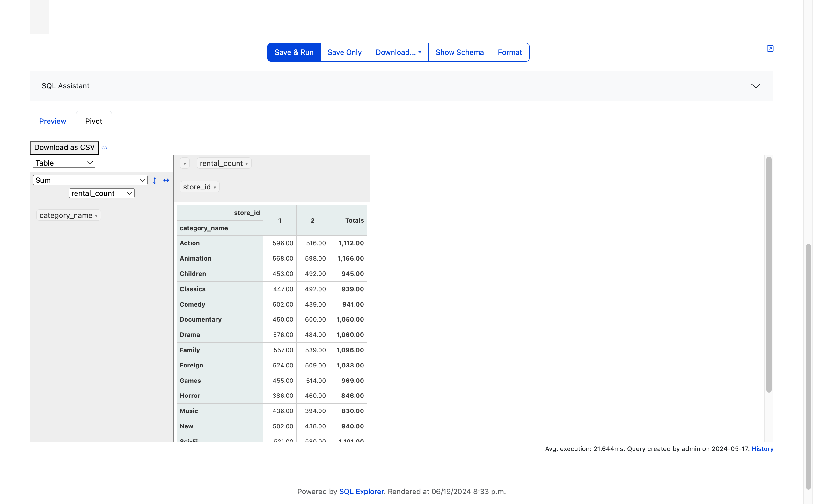Click the collapse arrow on SQL Assistant
This screenshot has width=813, height=504.
[756, 85]
